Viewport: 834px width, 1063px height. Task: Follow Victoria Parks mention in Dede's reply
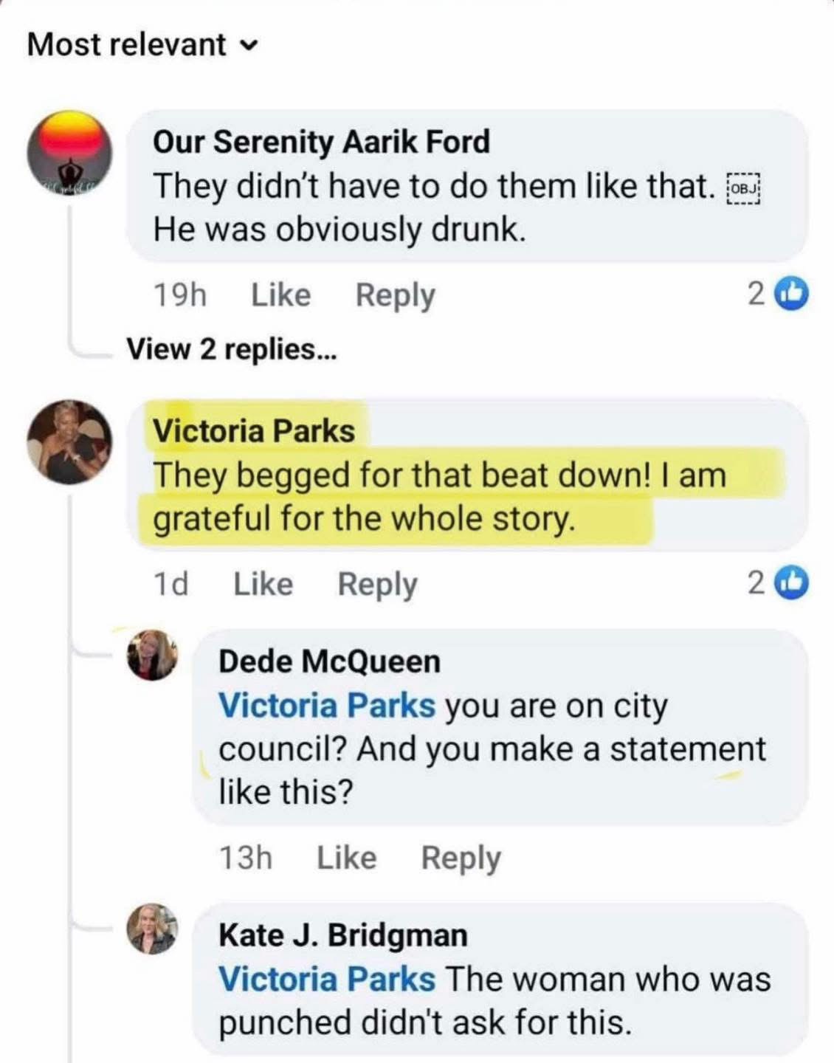tap(327, 706)
